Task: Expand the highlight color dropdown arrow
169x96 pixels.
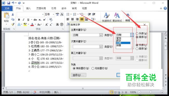Action: pos(28,24)
